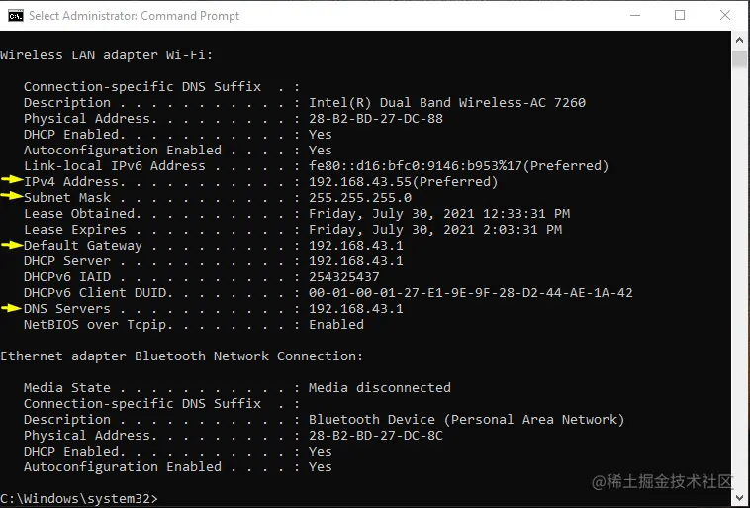Screen dimensions: 750x508
Task: Click the DHCPv6 Client DUID value
Action: [471, 292]
